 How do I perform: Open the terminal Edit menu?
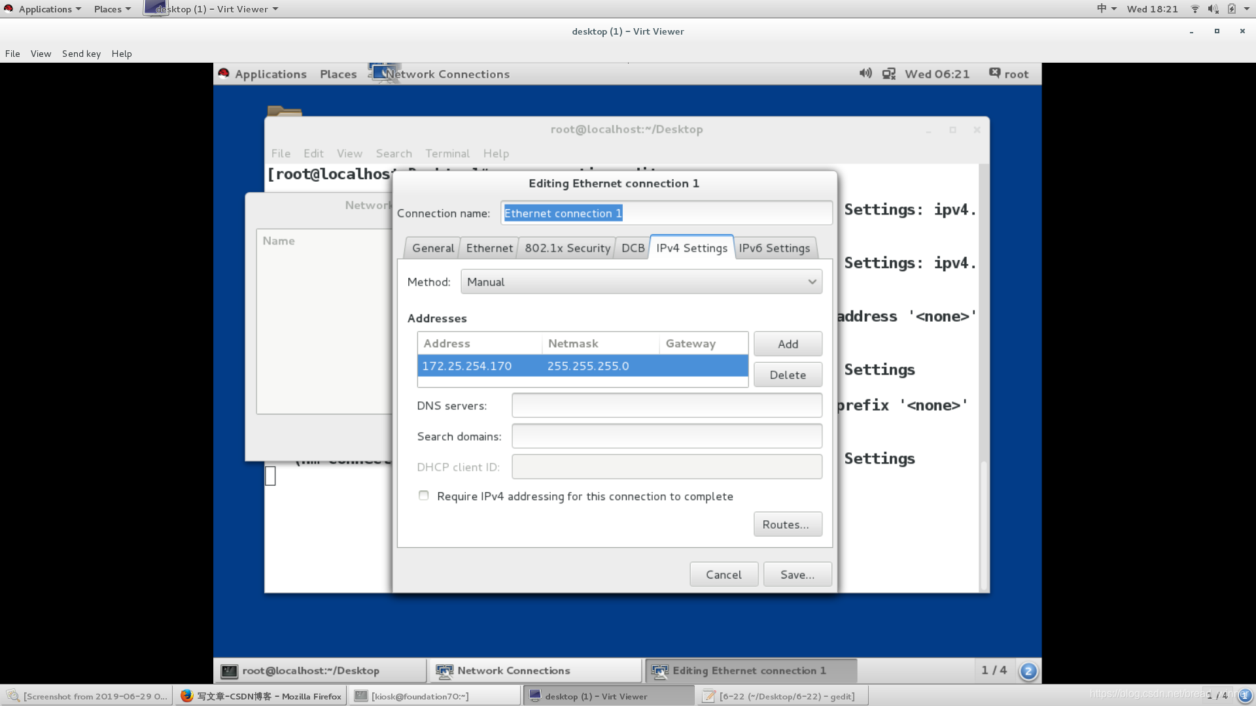tap(313, 153)
